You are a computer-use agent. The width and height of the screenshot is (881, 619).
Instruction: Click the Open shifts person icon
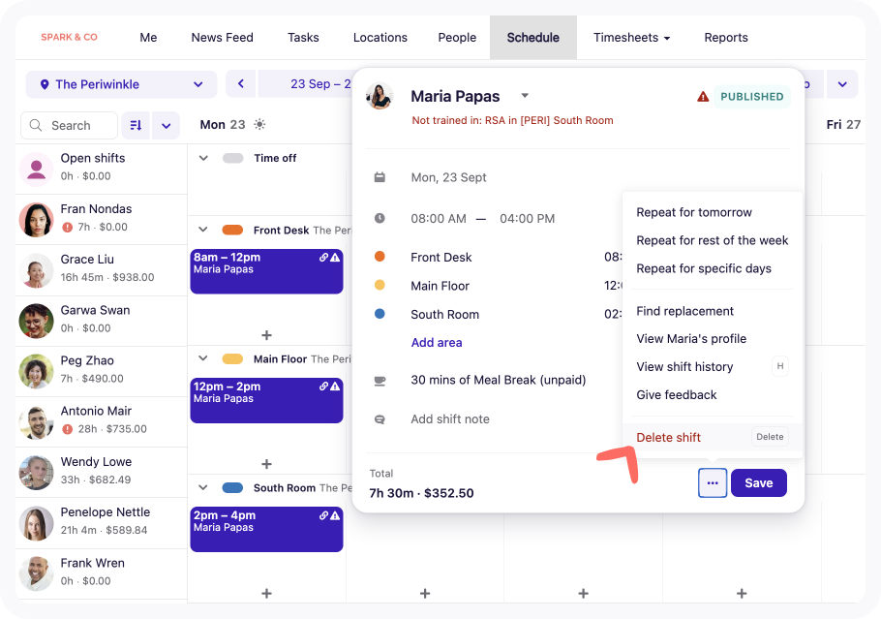(x=37, y=169)
